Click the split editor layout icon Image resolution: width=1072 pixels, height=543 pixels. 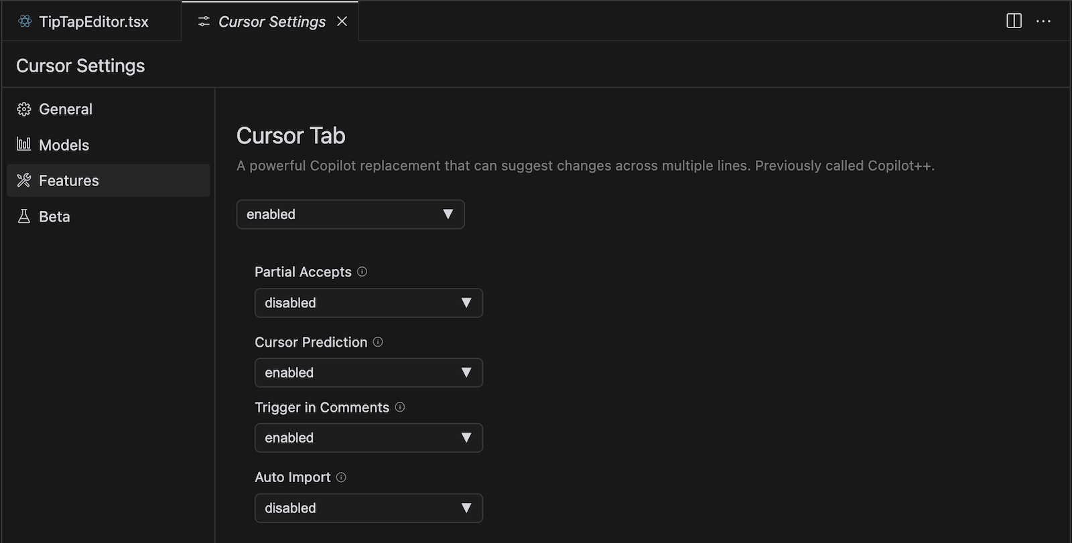pyautogui.click(x=1014, y=21)
